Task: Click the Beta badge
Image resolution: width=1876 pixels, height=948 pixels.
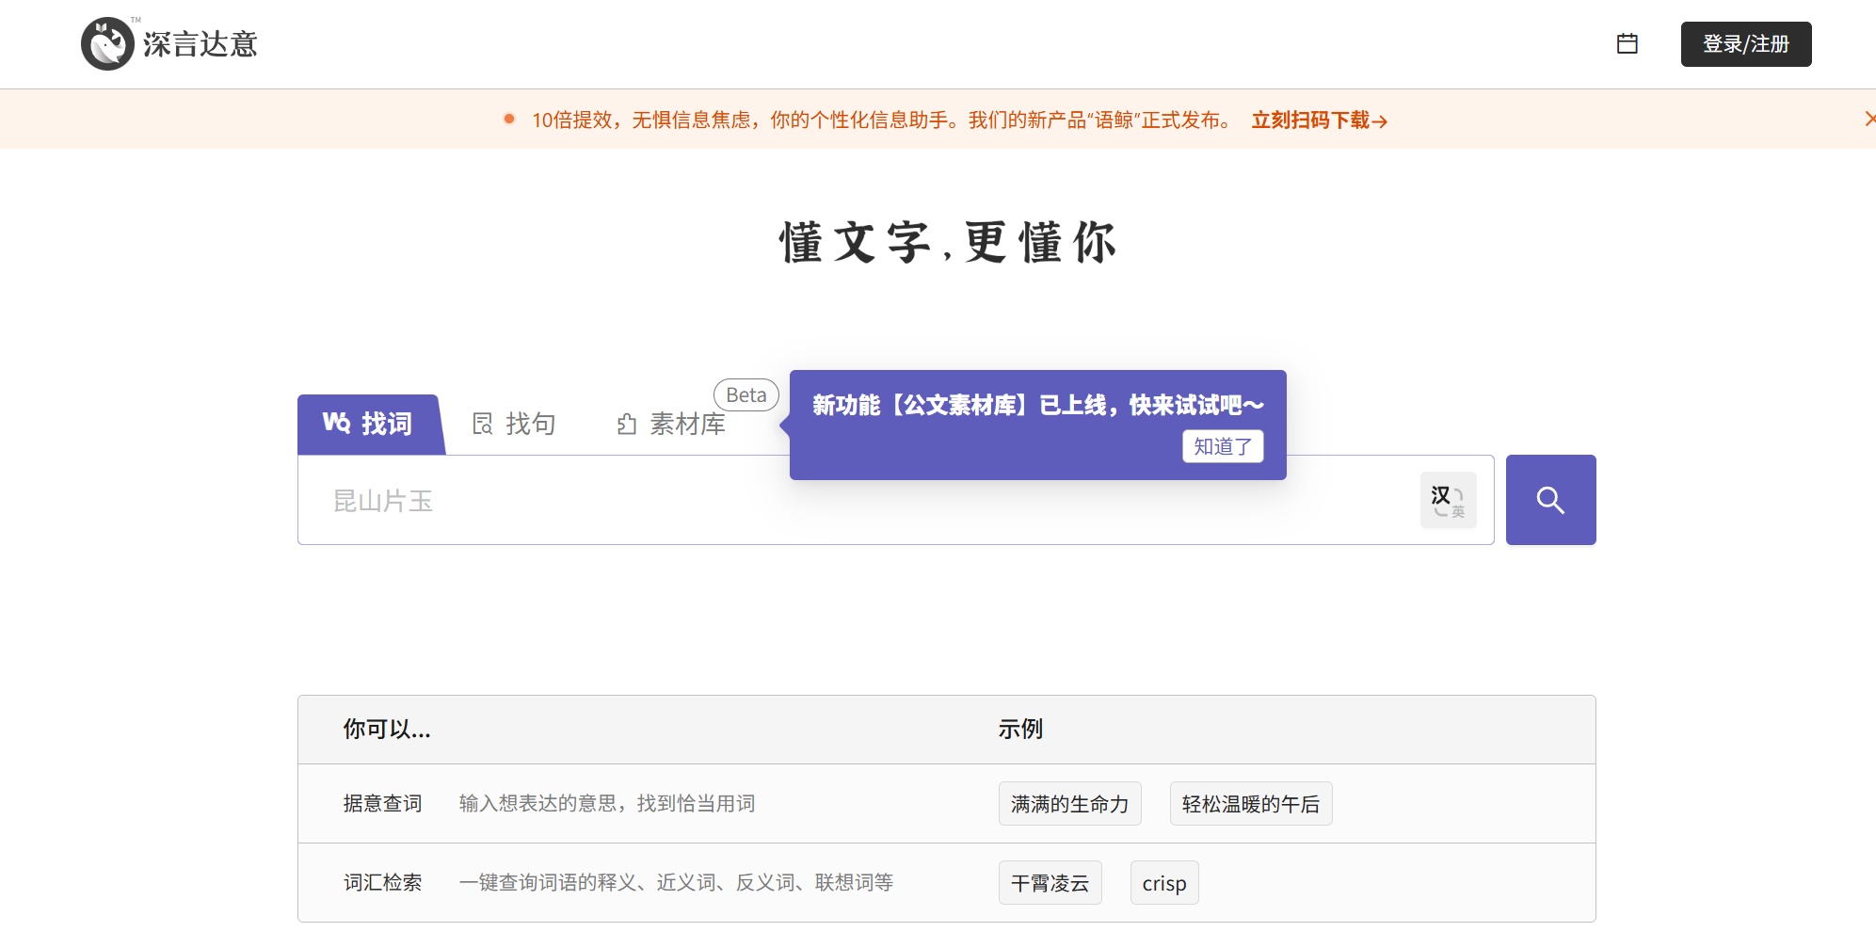Action: coord(746,395)
